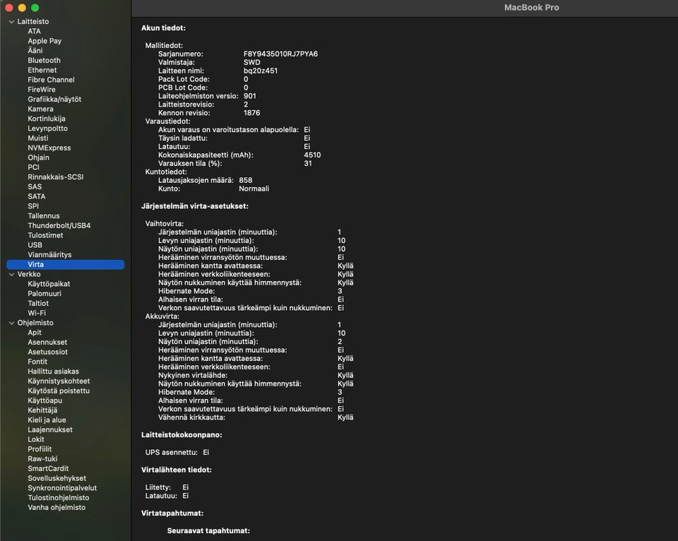Click the battery serial number F8Y9435010RJ7PYA6
The width and height of the screenshot is (678, 541).
click(x=280, y=54)
